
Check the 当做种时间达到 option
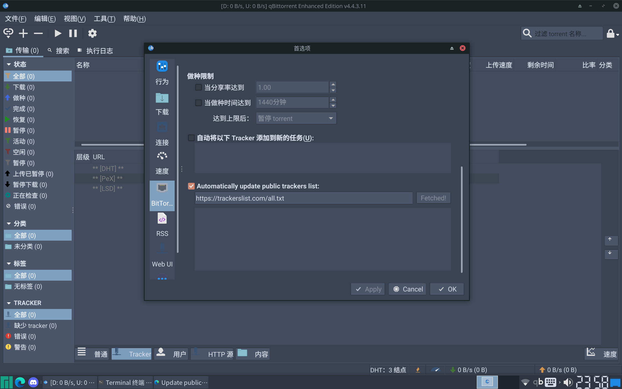point(198,103)
